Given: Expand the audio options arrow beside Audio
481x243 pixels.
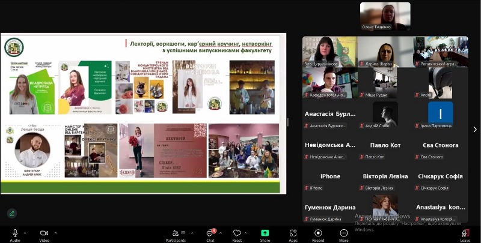Looking at the screenshot, I should click(25, 232).
